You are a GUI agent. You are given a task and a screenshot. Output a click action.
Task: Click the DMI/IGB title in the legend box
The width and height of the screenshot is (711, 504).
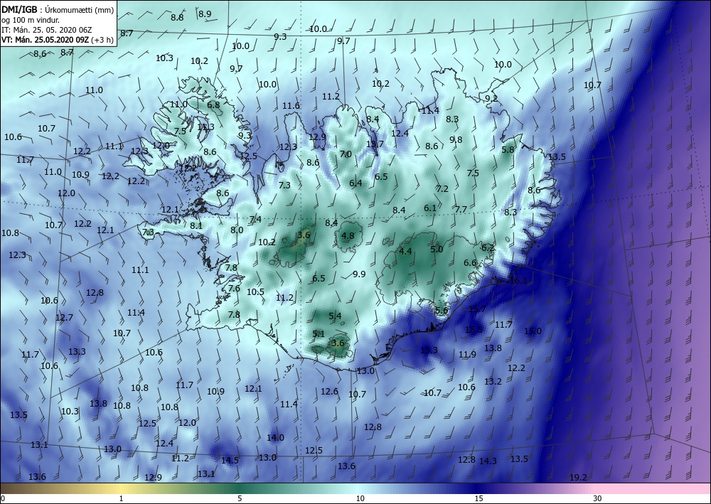click(x=19, y=10)
